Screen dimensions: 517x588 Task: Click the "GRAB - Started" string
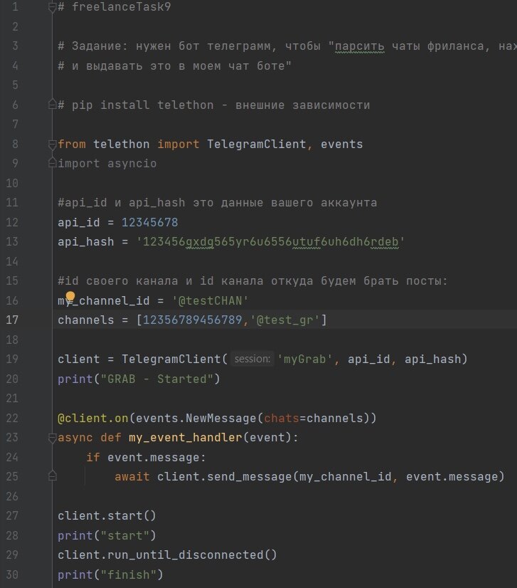click(x=157, y=379)
